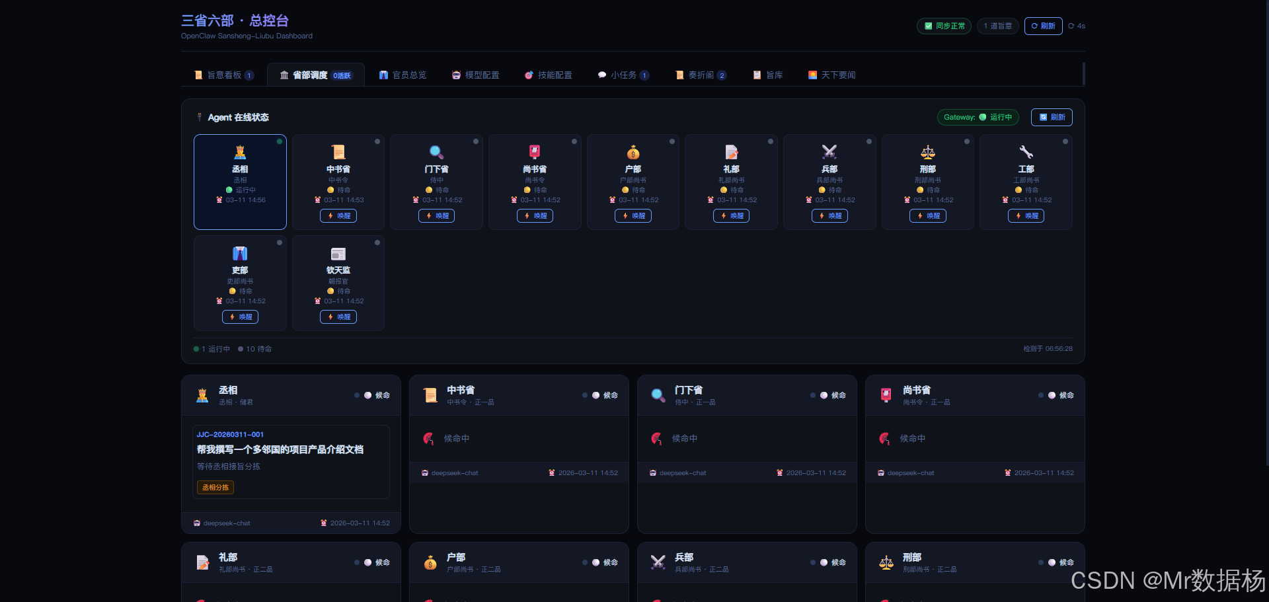Select the 吏部 necktie icon in Agent 在线状态
The width and height of the screenshot is (1269, 602).
[x=240, y=254]
